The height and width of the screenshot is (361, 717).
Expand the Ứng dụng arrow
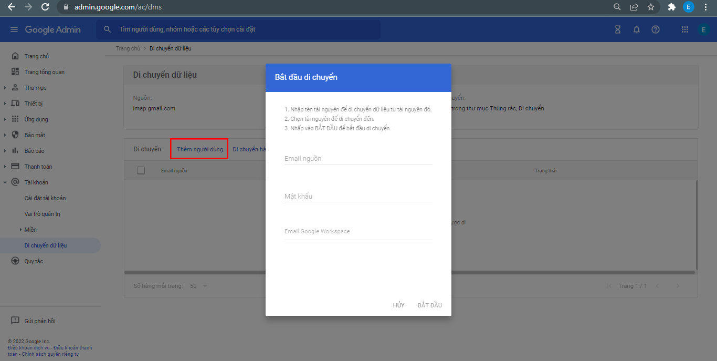coord(5,119)
